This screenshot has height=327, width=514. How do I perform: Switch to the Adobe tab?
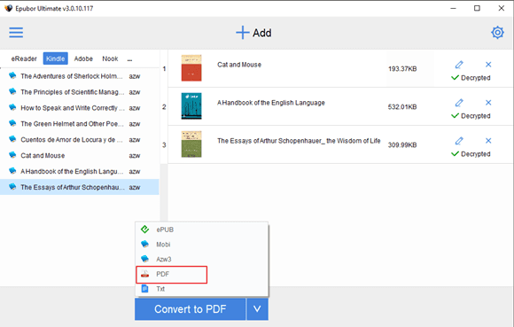point(83,58)
